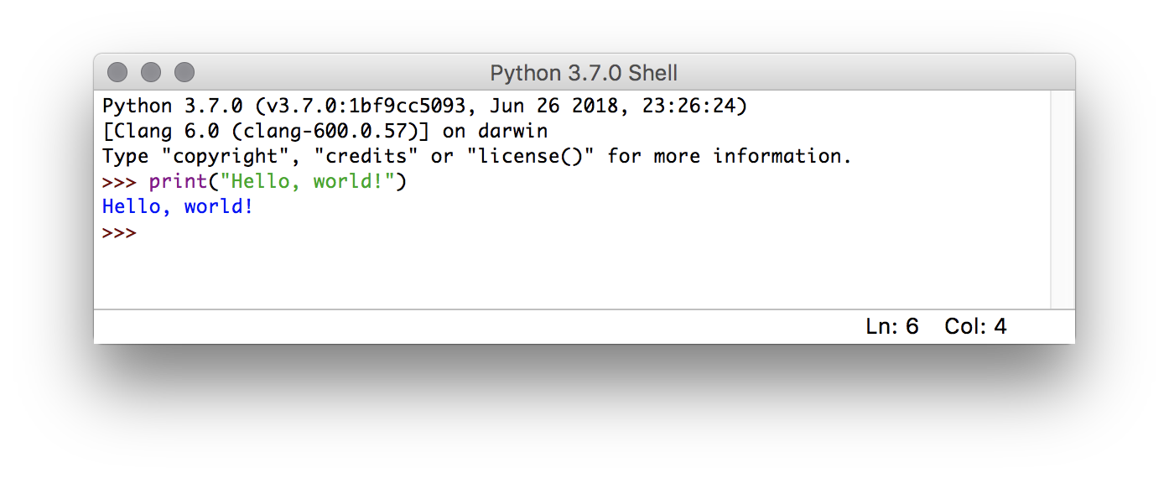The image size is (1169, 478).
Task: Click the Python 3.7.0 Shell title text
Action: tap(584, 73)
